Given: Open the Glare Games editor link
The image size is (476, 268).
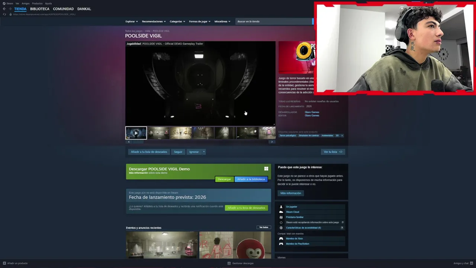Looking at the screenshot, I should pos(312,115).
